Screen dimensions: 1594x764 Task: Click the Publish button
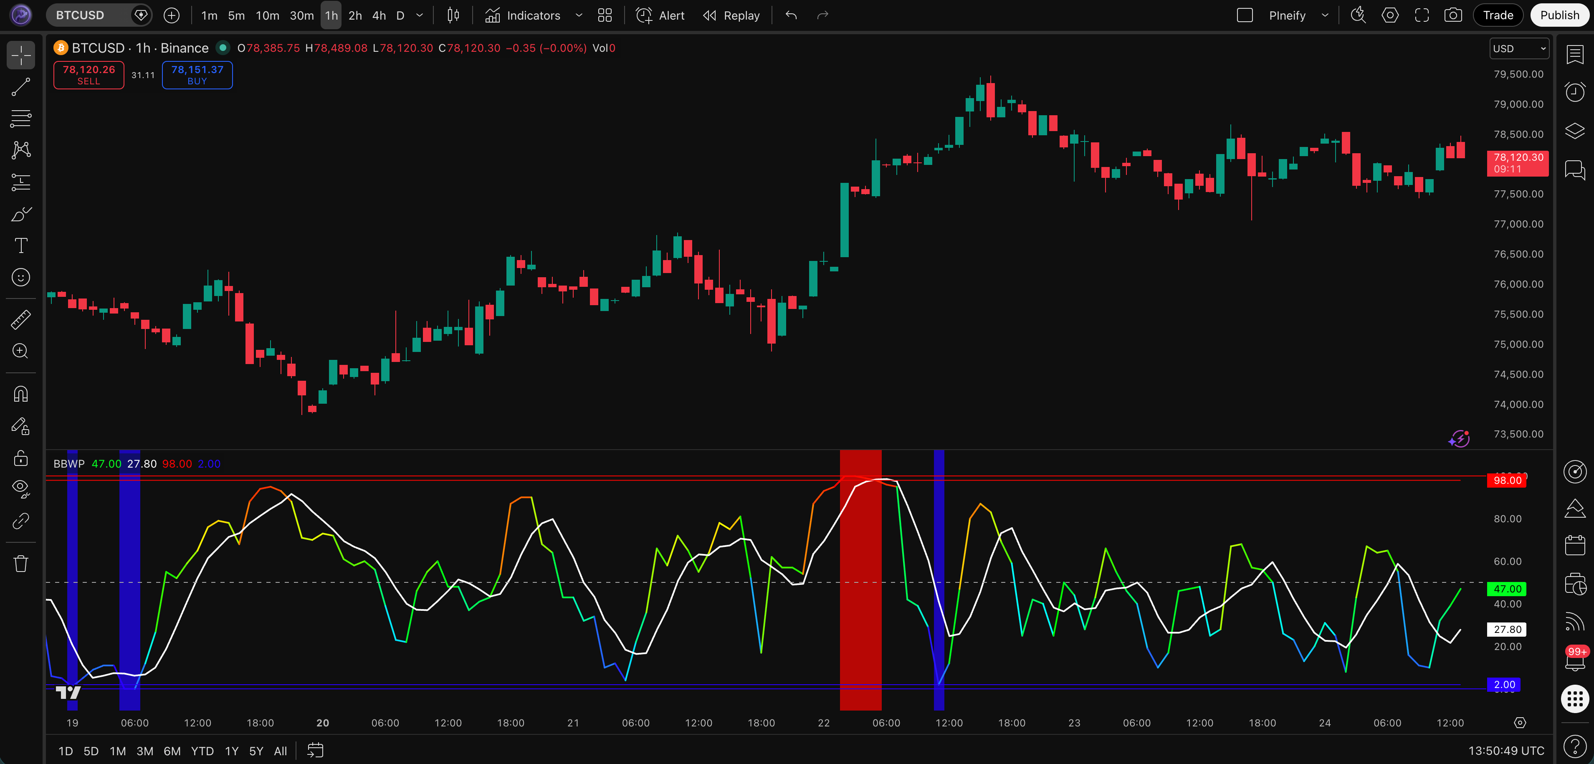tap(1559, 15)
